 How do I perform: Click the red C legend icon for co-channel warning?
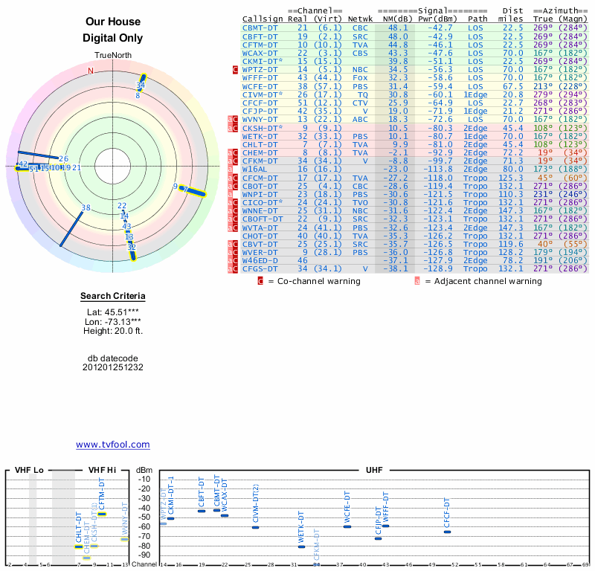point(260,281)
